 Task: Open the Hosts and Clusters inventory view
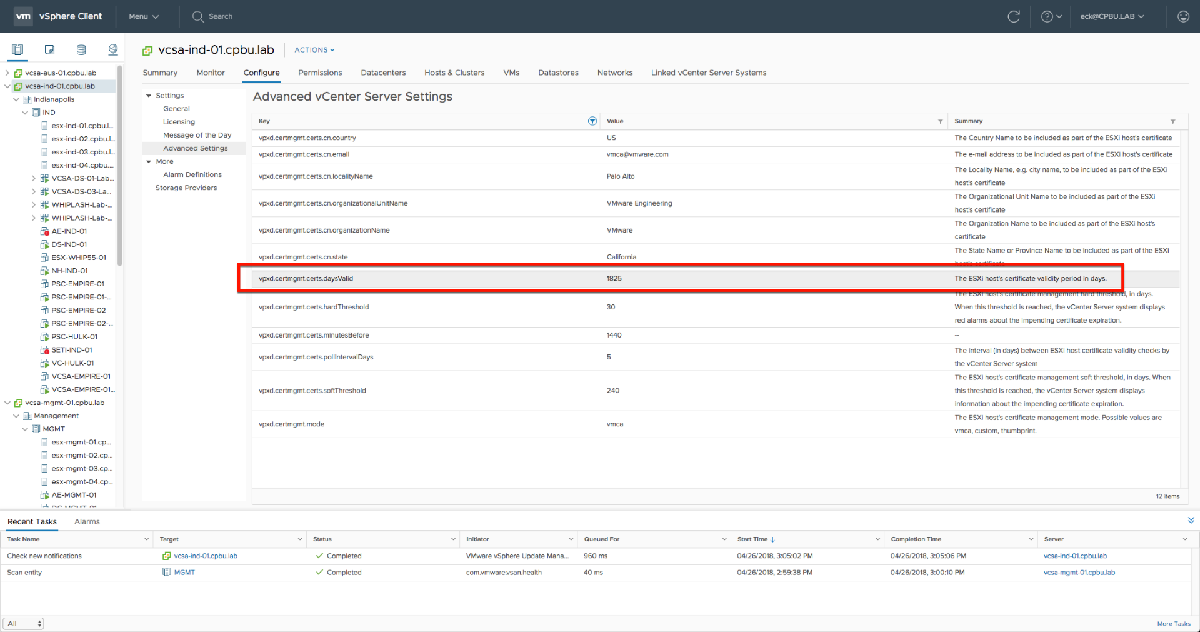coord(17,49)
